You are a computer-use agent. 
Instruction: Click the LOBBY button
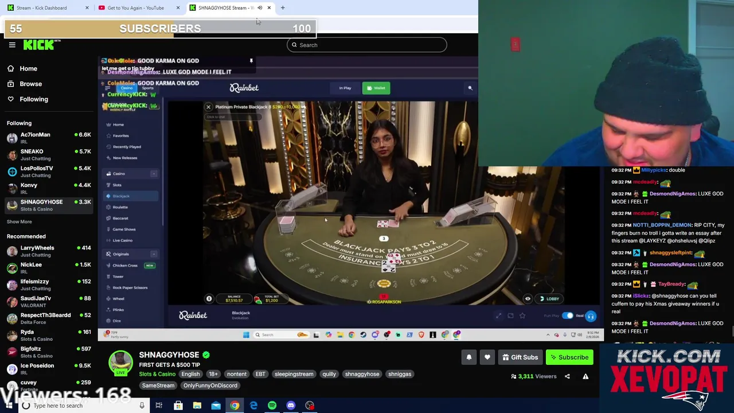(549, 299)
